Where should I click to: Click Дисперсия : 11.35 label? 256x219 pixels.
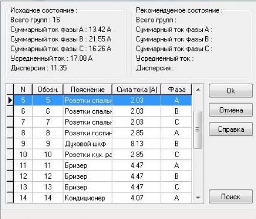tap(38, 68)
